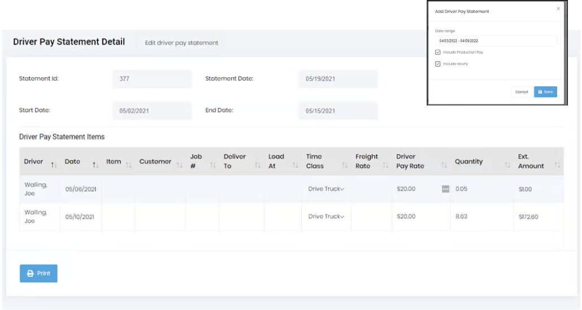Sort by Freight Rate column arrows
The height and width of the screenshot is (310, 582).
(386, 165)
